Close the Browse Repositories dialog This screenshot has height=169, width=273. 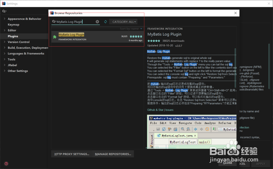click(x=235, y=13)
